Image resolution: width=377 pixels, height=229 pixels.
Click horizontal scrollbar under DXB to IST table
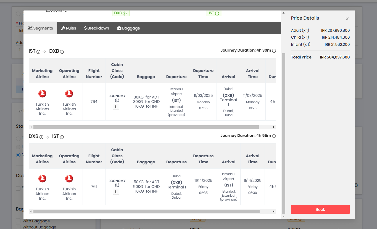pos(146,212)
